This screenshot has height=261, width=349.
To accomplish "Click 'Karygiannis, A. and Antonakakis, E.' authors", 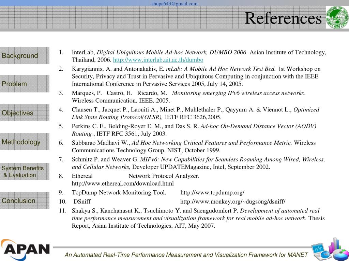I will 118,69.
